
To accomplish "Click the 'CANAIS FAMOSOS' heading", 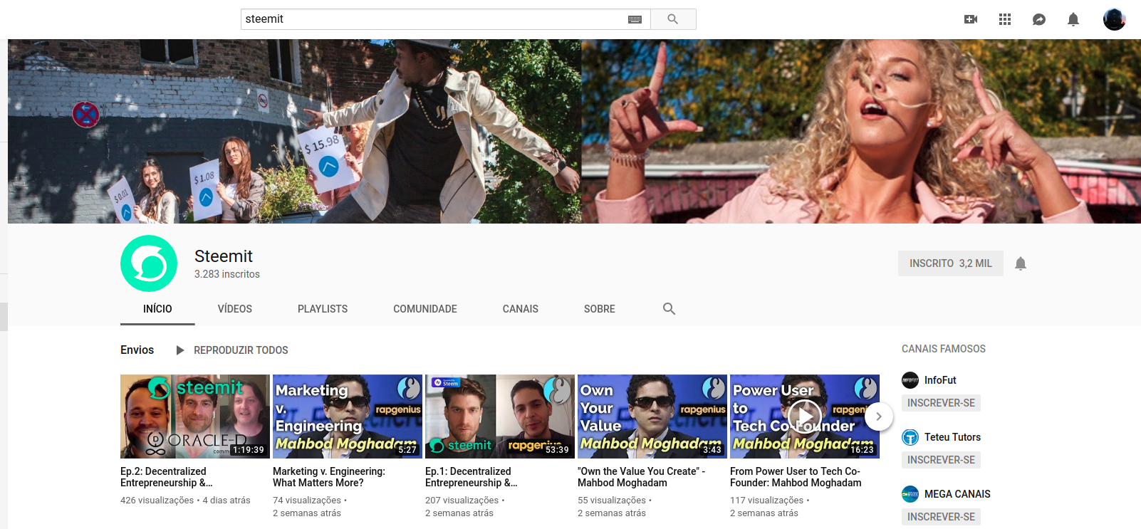I will (944, 349).
